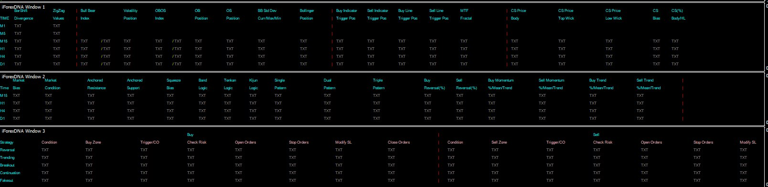Click the Squeeze Bias column header
768x187 pixels.
point(173,84)
